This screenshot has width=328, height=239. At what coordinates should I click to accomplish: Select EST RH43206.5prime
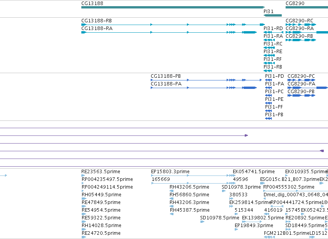click(189, 187)
